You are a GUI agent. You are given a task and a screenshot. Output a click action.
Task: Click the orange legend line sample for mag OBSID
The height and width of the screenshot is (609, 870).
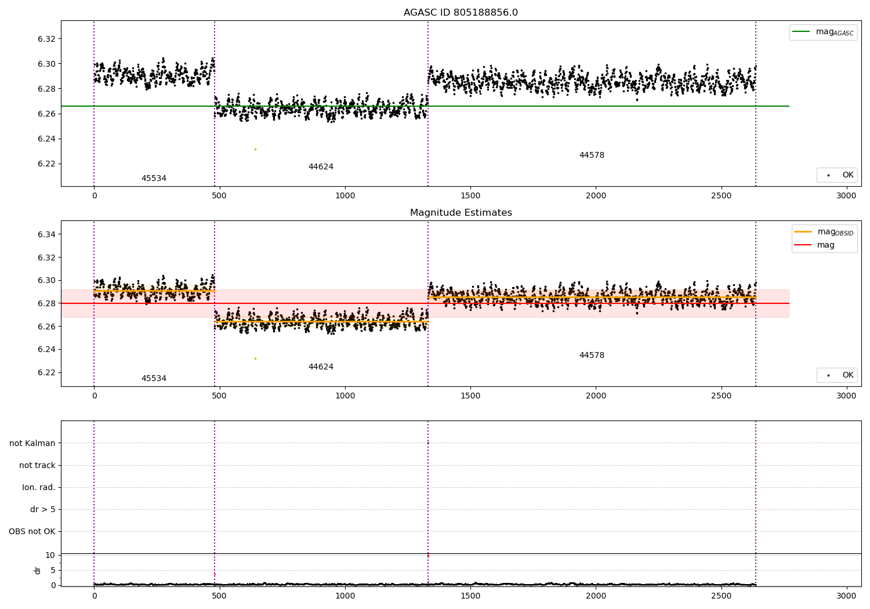tap(803, 231)
